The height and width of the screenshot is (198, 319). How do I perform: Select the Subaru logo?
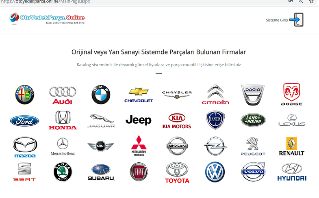click(101, 172)
